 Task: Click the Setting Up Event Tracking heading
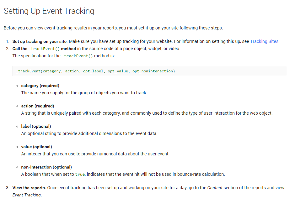pos(49,11)
